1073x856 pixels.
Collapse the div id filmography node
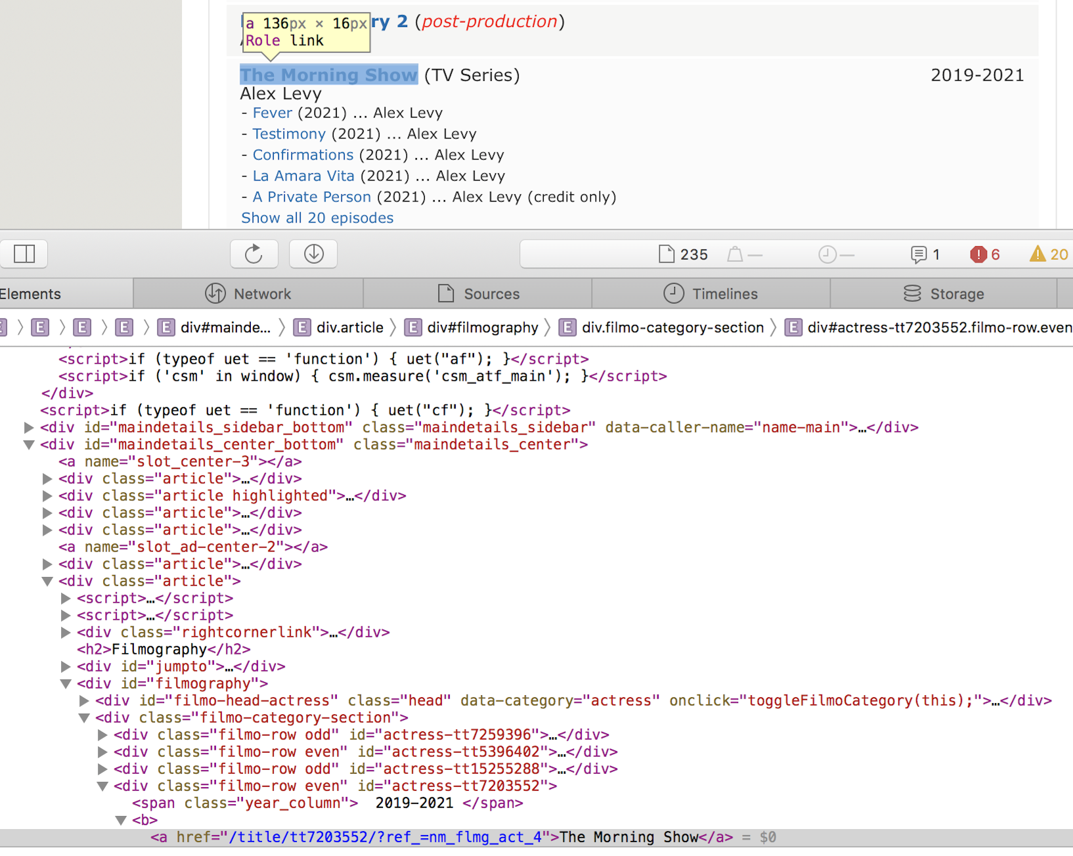[66, 684]
